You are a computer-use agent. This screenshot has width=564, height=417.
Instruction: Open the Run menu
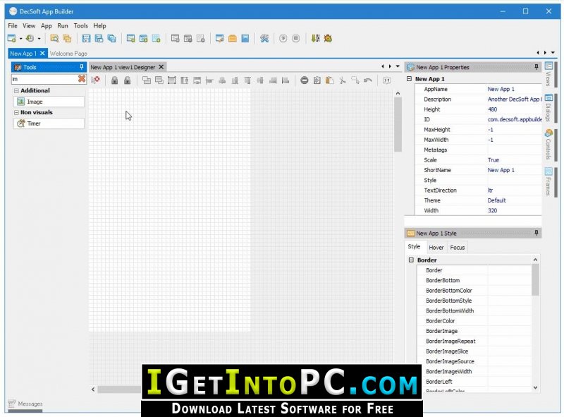pyautogui.click(x=63, y=26)
